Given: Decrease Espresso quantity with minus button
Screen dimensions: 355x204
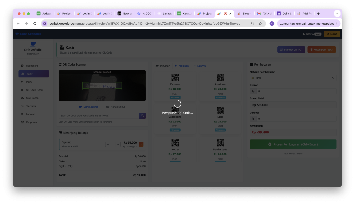Looking at the screenshot, I should pos(107,144).
